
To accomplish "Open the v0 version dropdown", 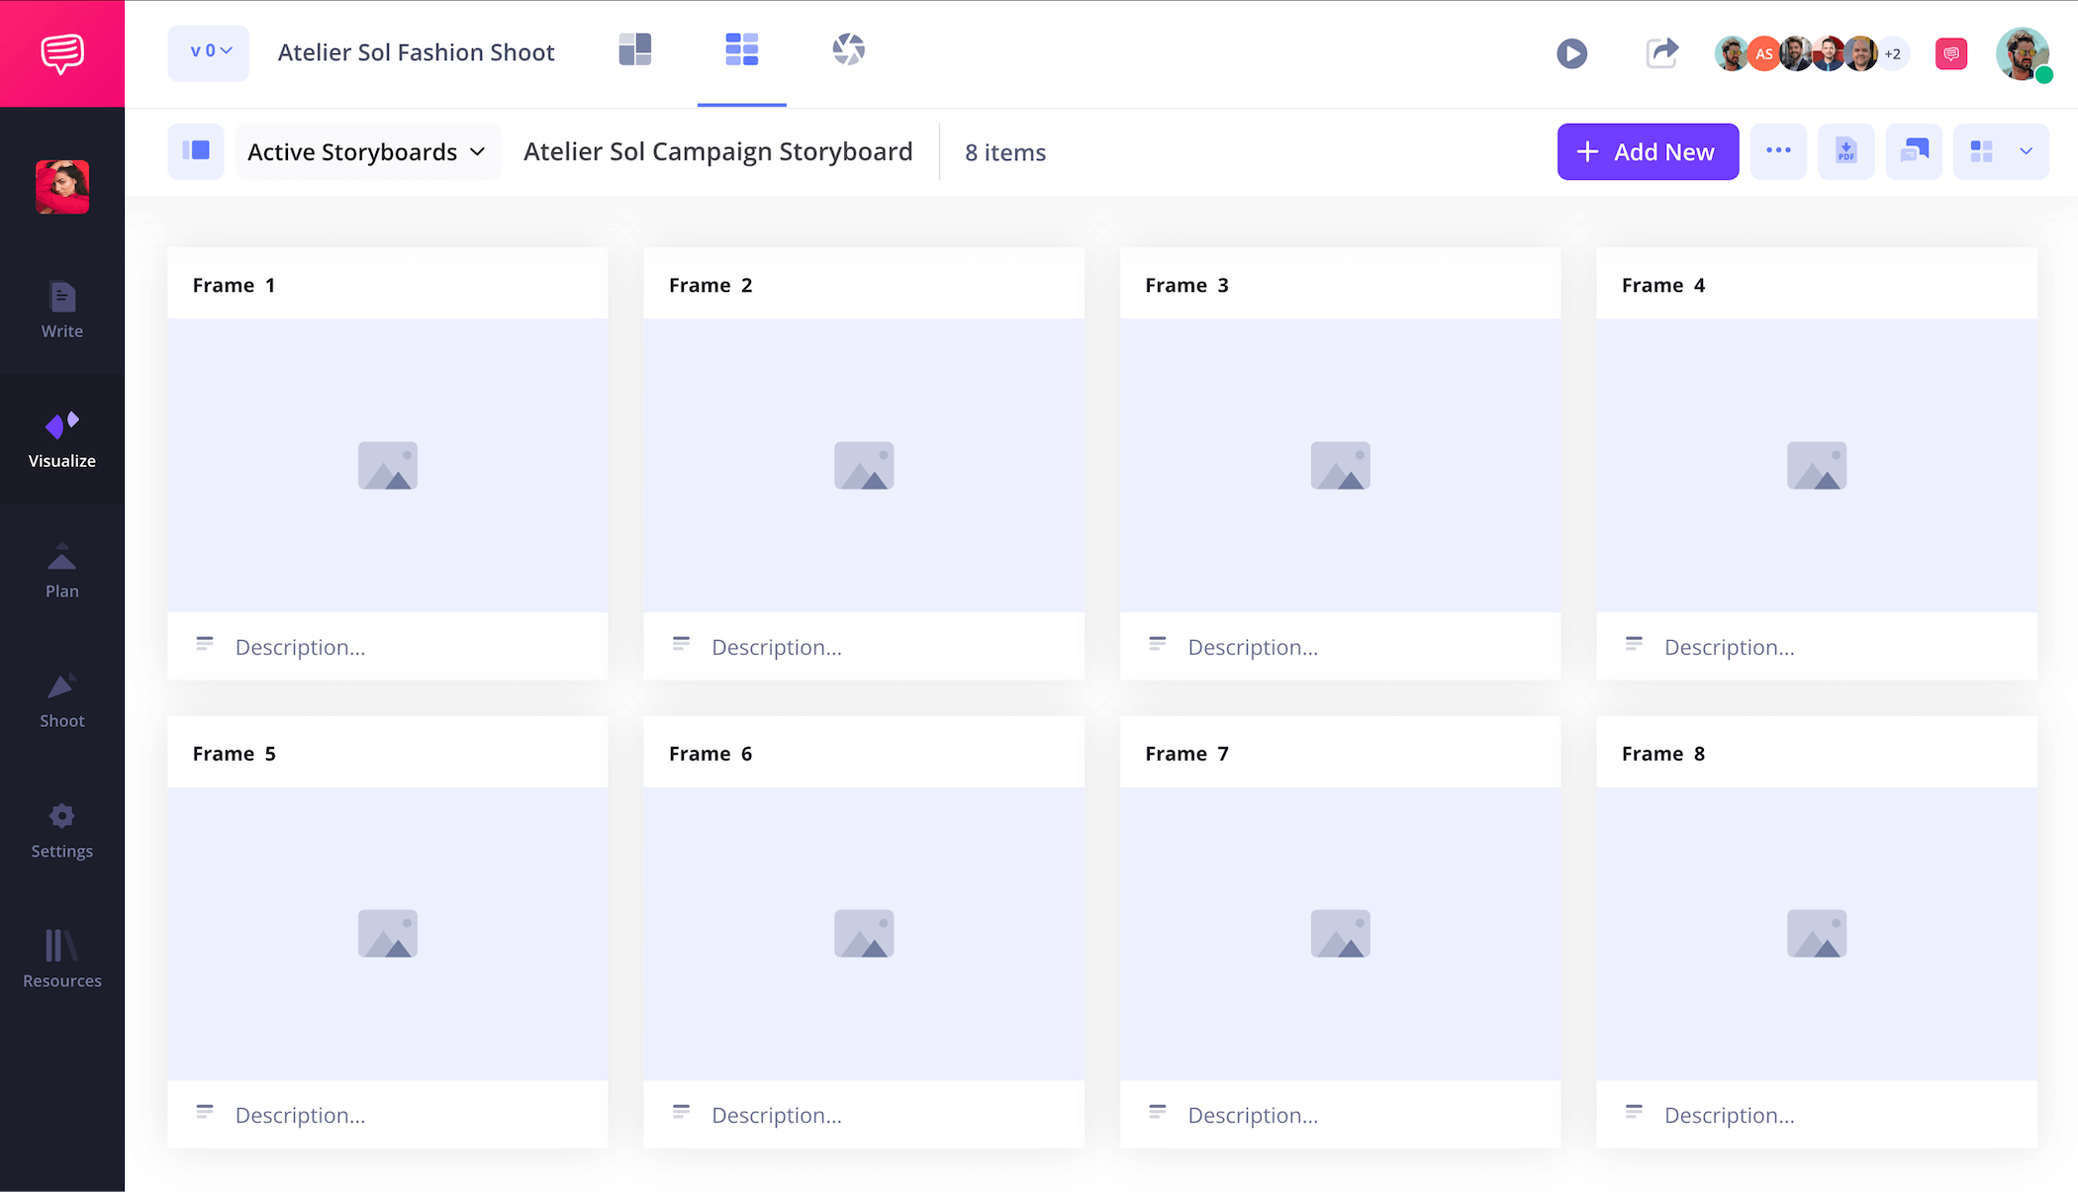I will [x=209, y=52].
